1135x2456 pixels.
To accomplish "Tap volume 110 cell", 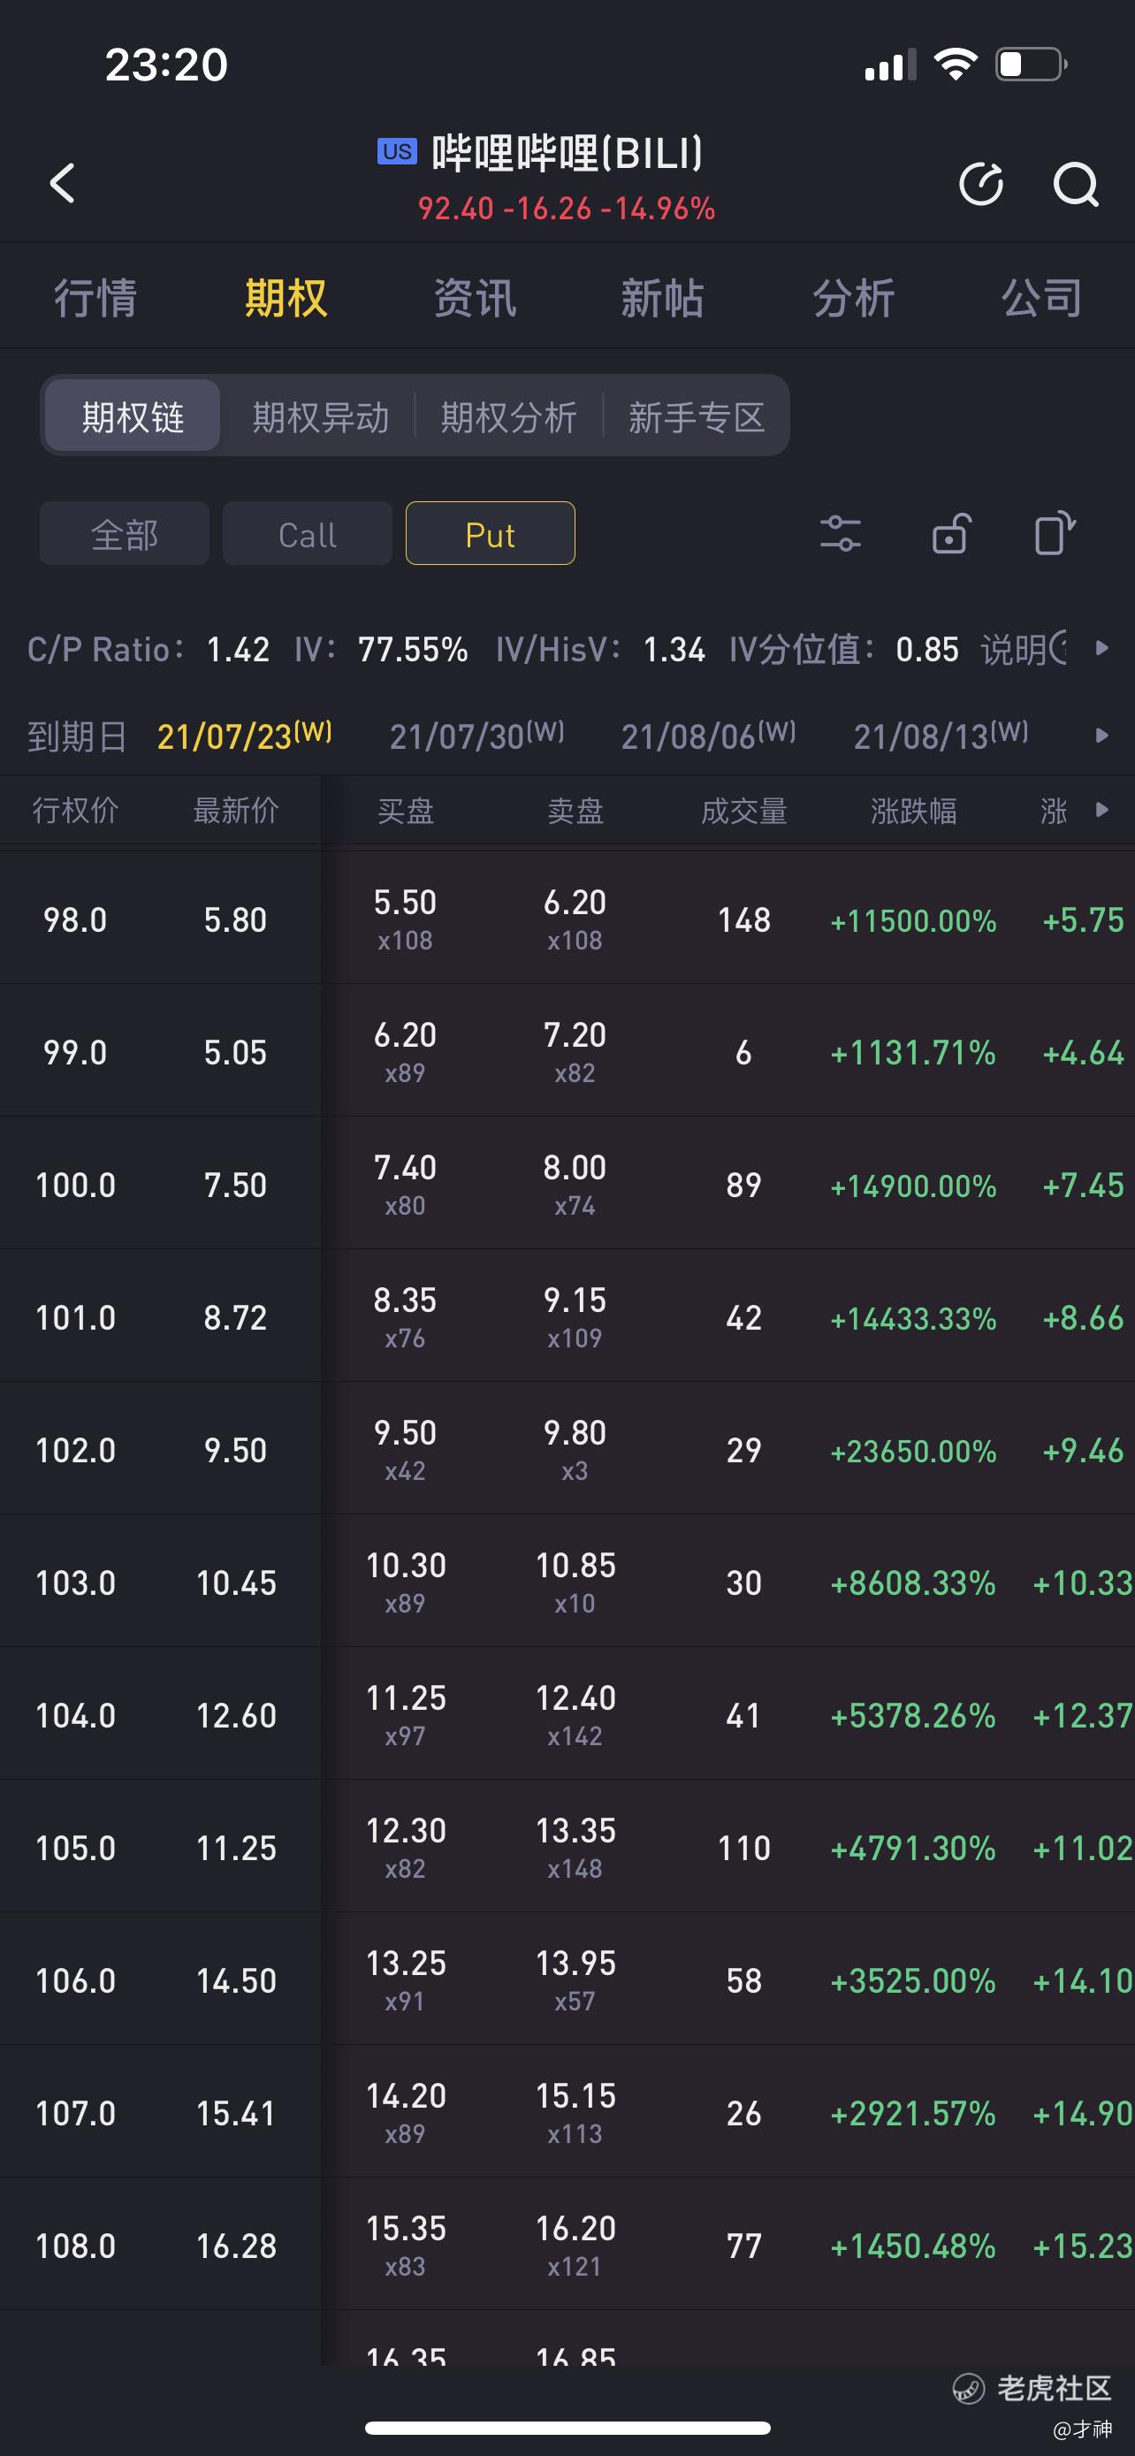I will click(743, 1848).
